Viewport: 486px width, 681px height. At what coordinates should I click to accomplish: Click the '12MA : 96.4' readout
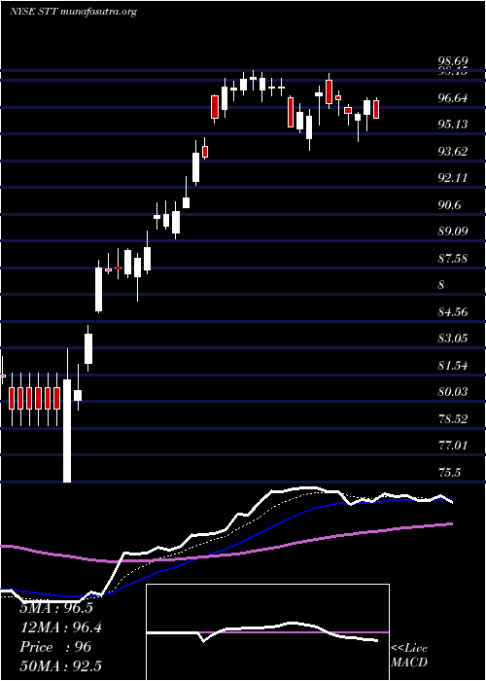(x=61, y=627)
